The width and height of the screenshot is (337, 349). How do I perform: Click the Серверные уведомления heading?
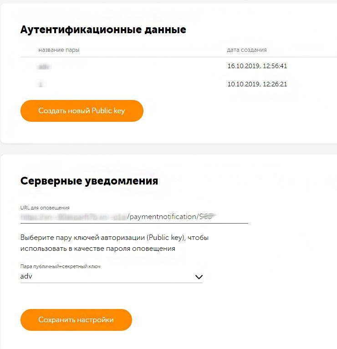pos(89,181)
